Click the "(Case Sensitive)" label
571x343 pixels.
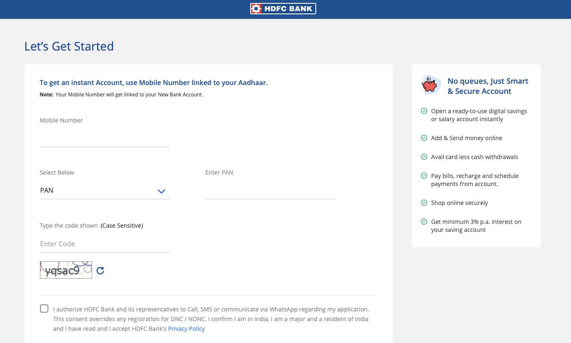[122, 226]
